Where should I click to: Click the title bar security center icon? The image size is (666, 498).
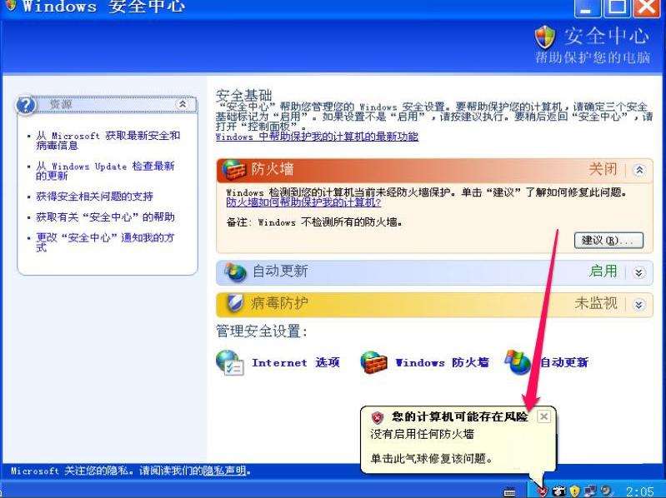(x=9, y=6)
